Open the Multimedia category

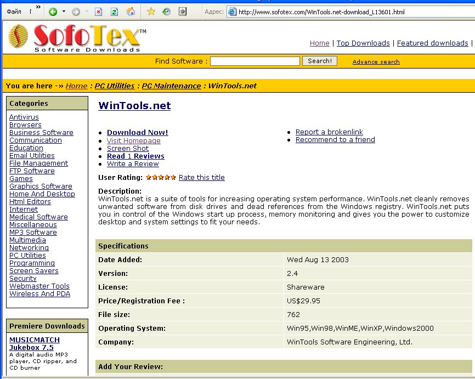point(27,240)
